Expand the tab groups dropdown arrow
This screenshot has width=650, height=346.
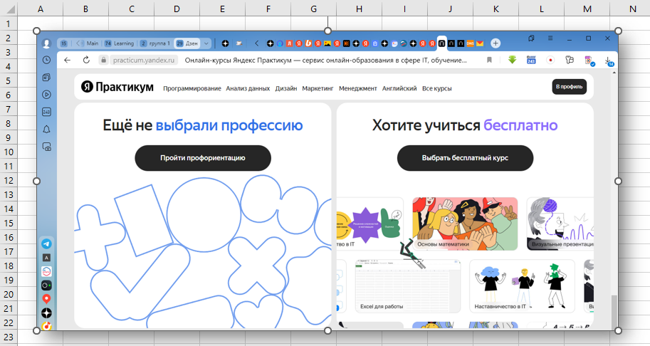pos(206,43)
